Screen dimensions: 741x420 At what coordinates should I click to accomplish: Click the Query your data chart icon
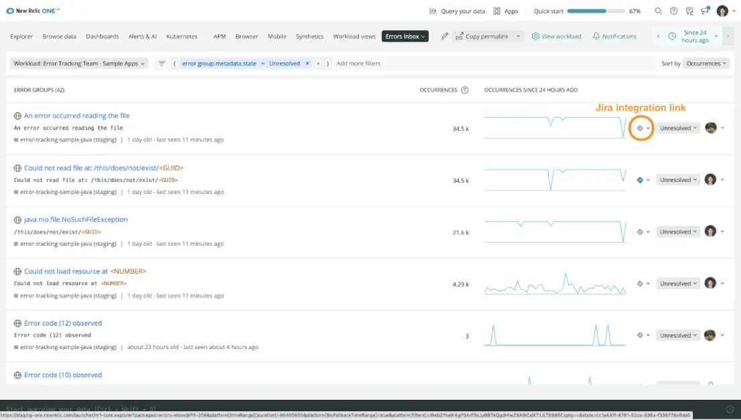tap(433, 11)
